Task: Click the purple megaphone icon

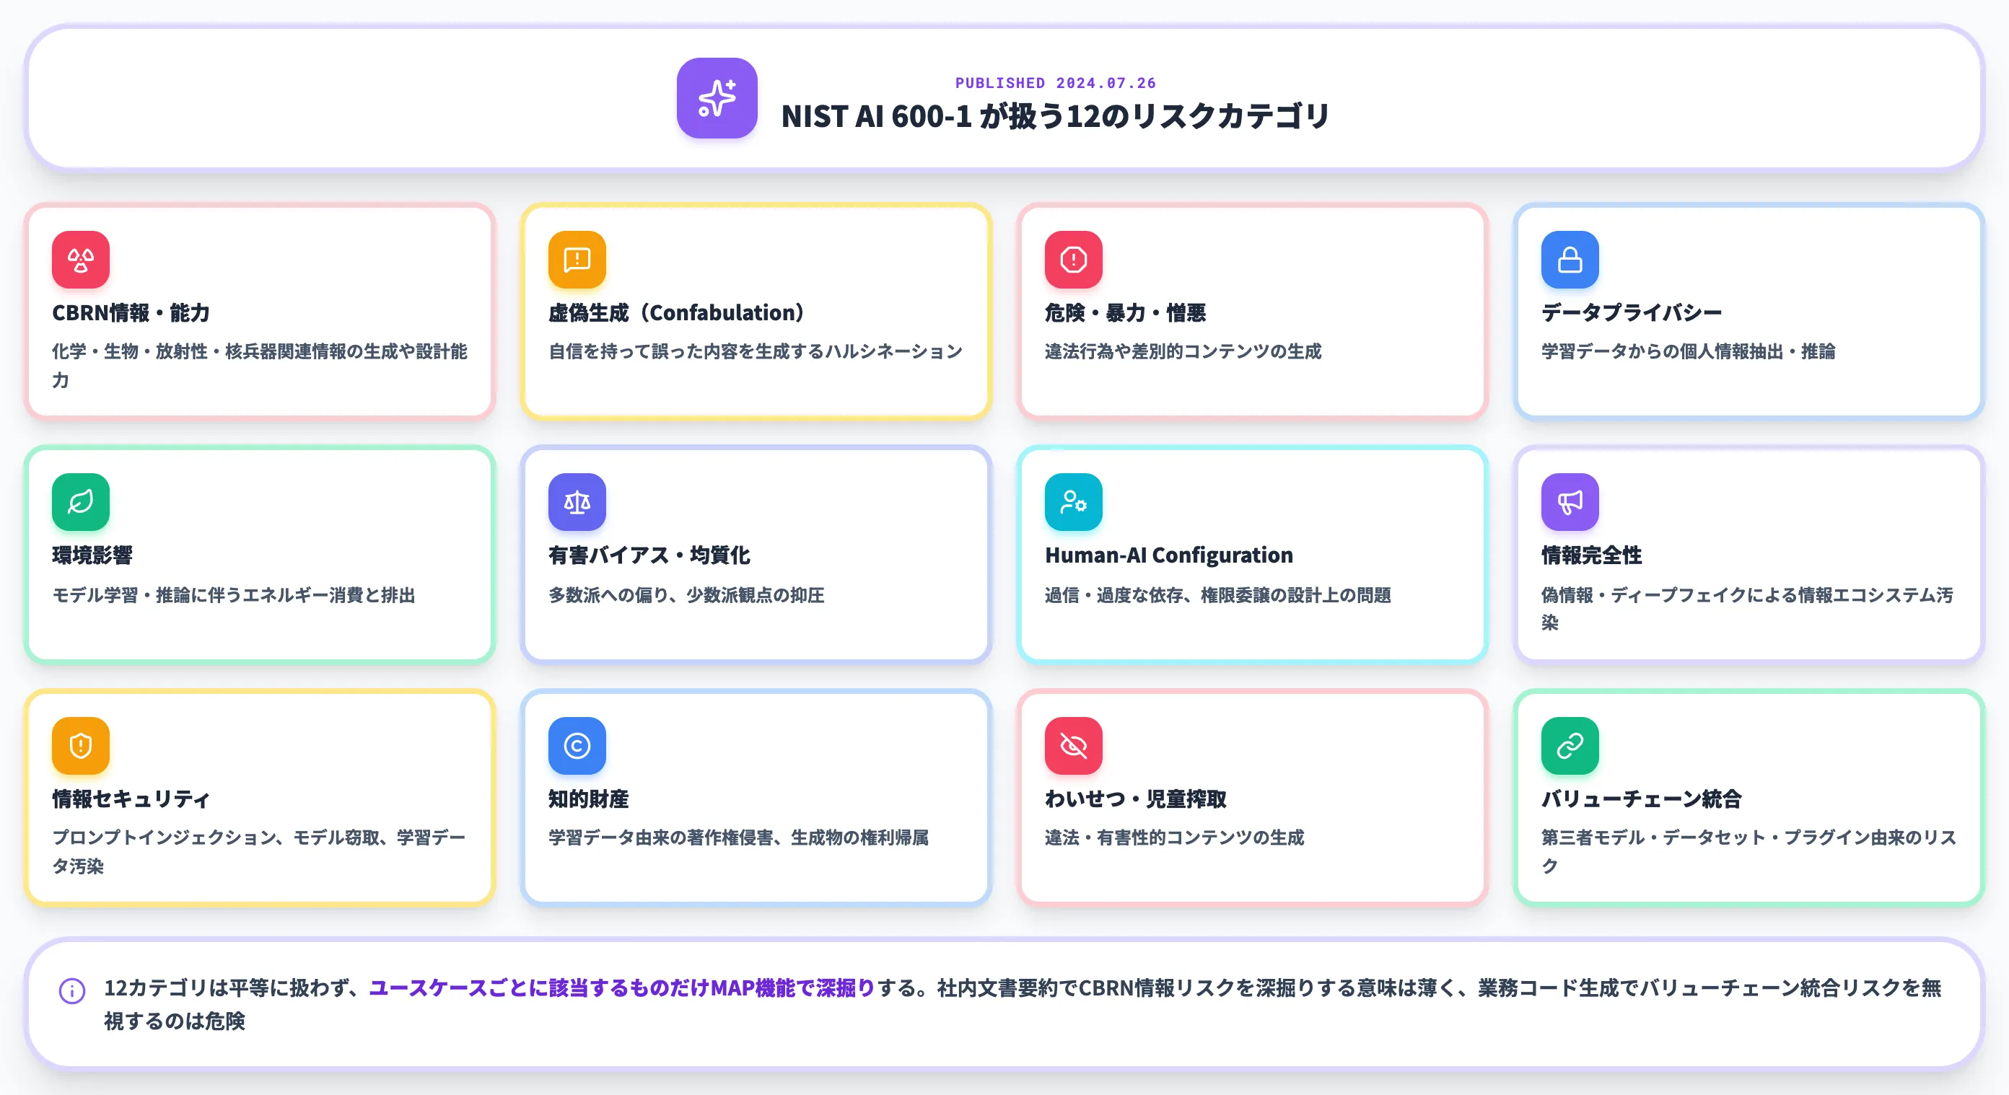Action: point(1570,502)
